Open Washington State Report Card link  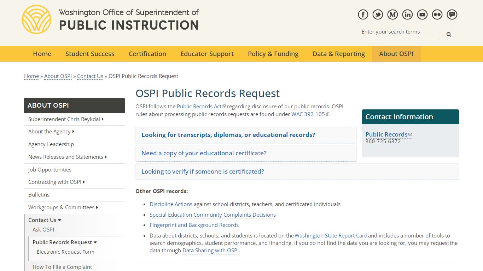tap(331, 235)
